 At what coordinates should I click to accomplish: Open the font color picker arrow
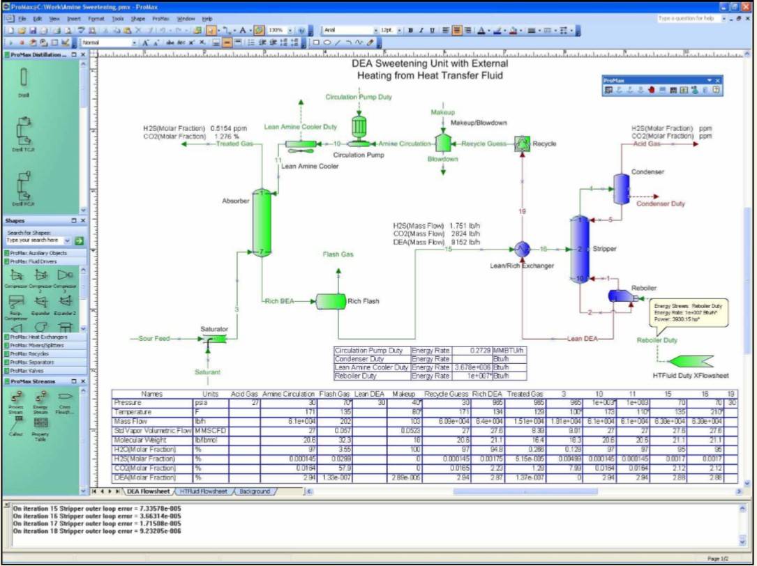tap(488, 31)
